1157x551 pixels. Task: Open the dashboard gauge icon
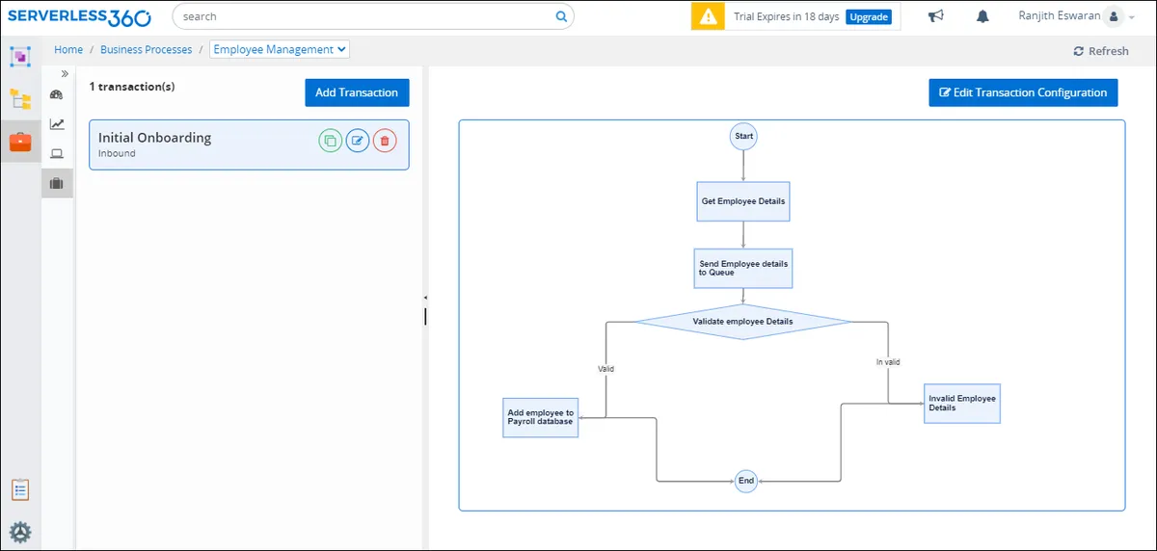(x=57, y=94)
